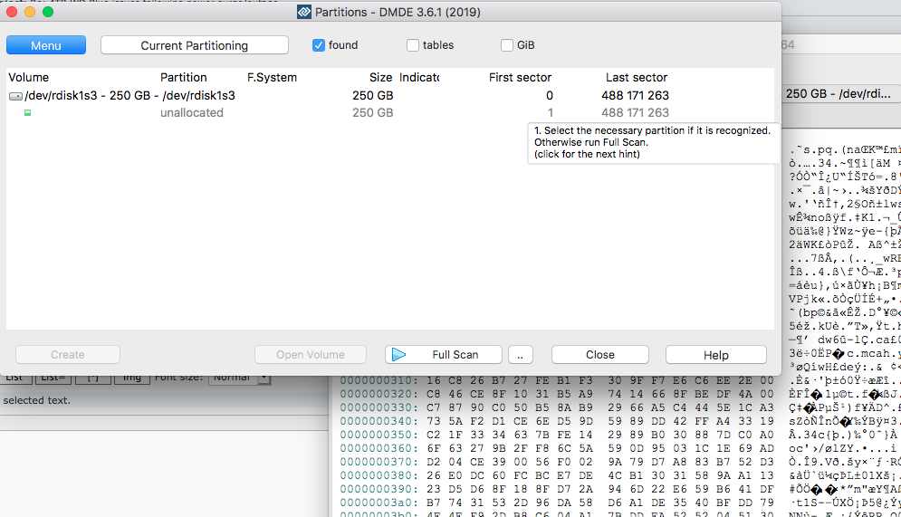
Task: Click hex offset 0000000350 in the background hex view
Action: tap(379, 435)
